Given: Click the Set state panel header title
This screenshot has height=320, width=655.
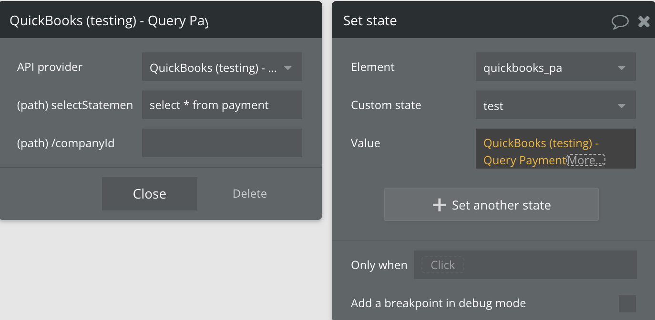Looking at the screenshot, I should tap(370, 21).
